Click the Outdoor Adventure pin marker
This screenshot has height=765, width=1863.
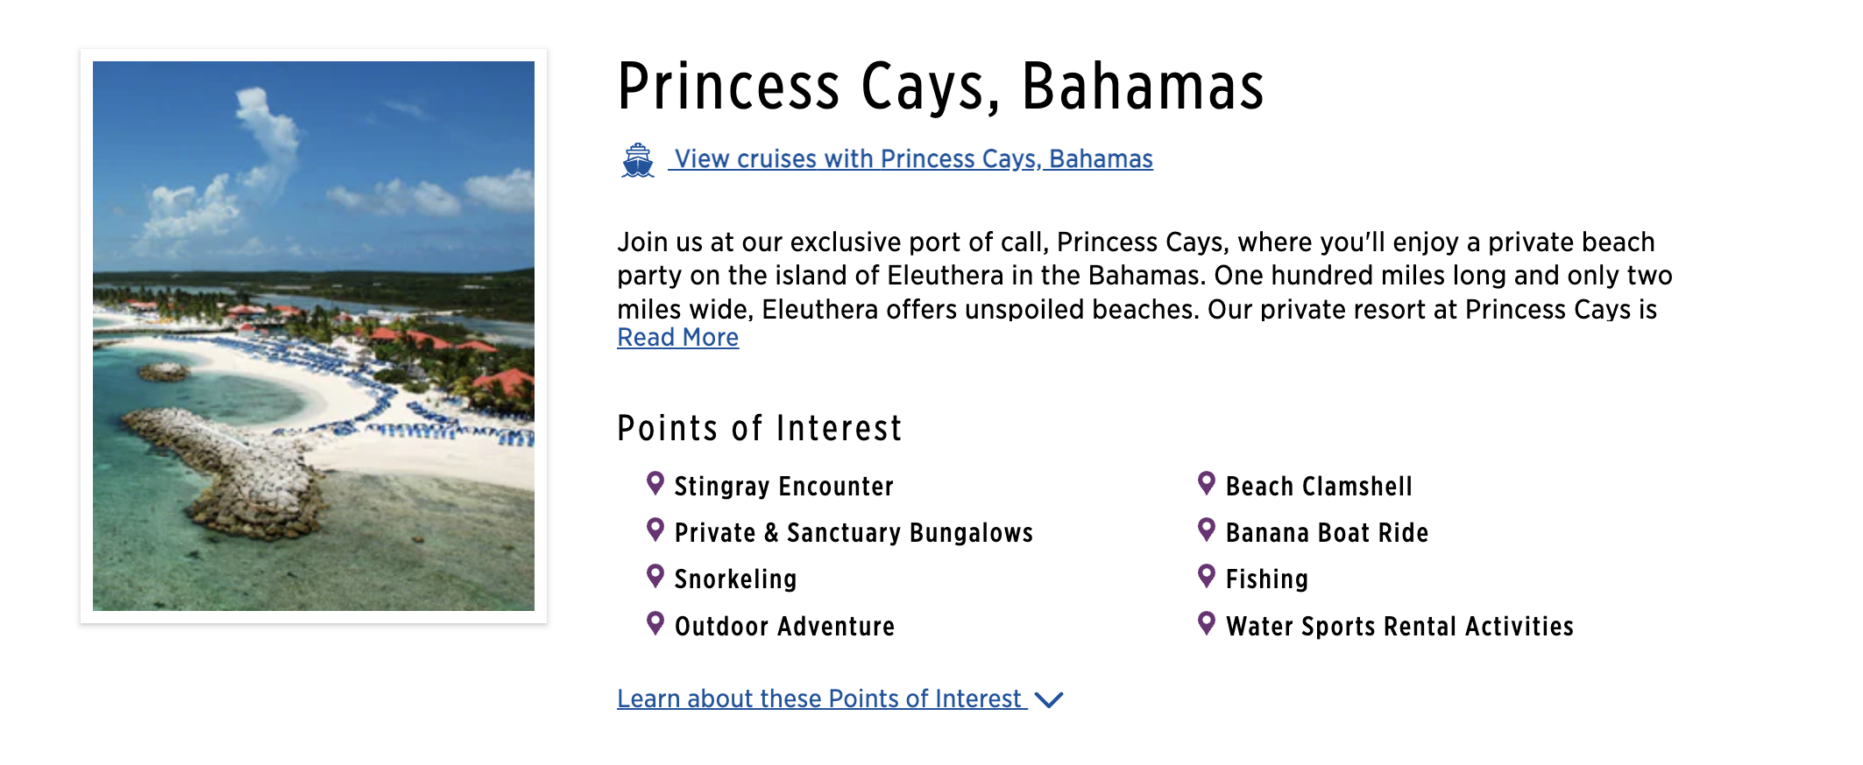pyautogui.click(x=655, y=623)
